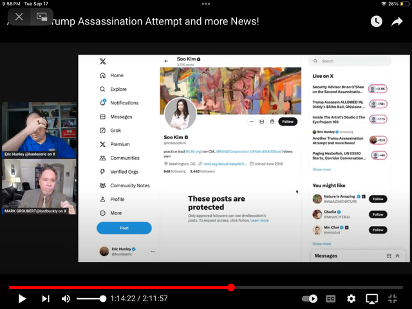This screenshot has height=309, width=412.
Task: Open the @SAISStrat mention link
Action: [x=271, y=152]
